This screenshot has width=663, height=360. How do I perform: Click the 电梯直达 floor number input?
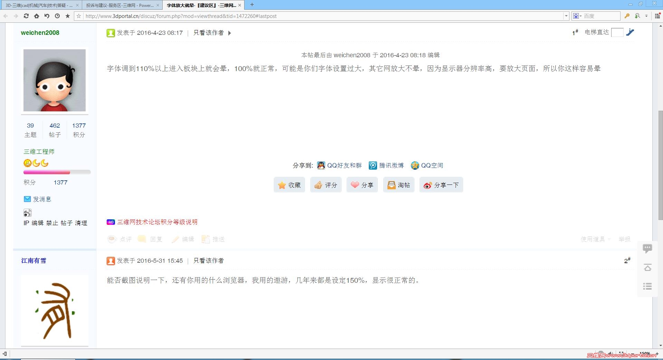click(x=617, y=32)
